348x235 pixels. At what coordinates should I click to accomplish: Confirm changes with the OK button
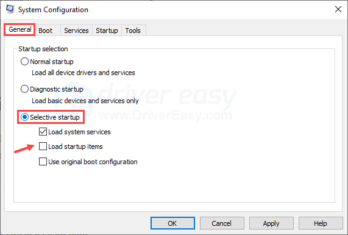pos(172,223)
